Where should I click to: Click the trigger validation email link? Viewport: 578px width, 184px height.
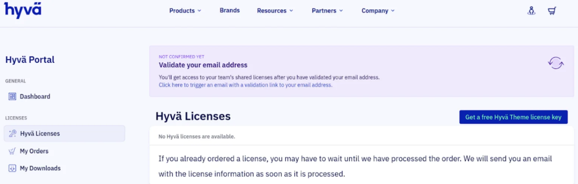[245, 85]
